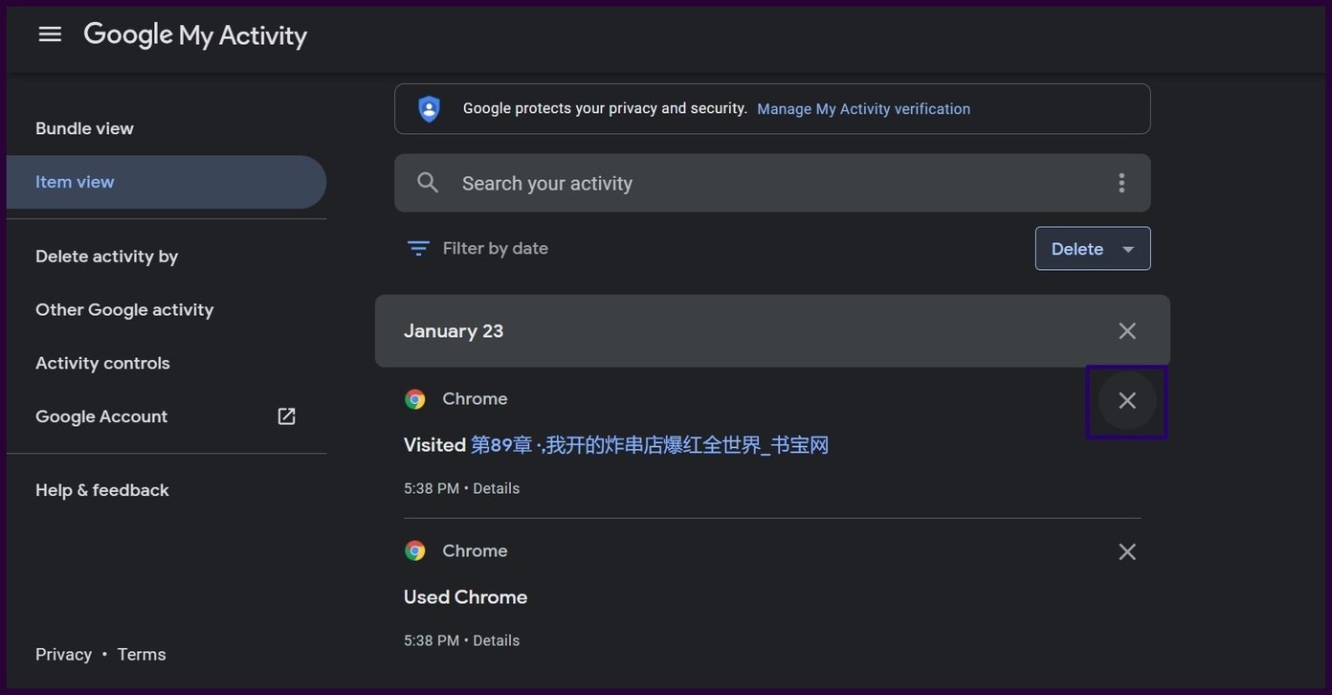Screen dimensions: 1332x695
Task: Delete the Used Chrome activity item
Action: click(1127, 552)
